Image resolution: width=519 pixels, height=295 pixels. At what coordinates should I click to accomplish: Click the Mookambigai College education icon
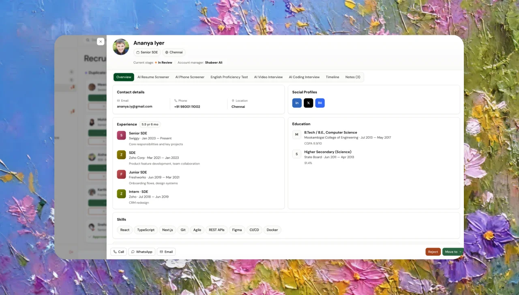pos(297,135)
